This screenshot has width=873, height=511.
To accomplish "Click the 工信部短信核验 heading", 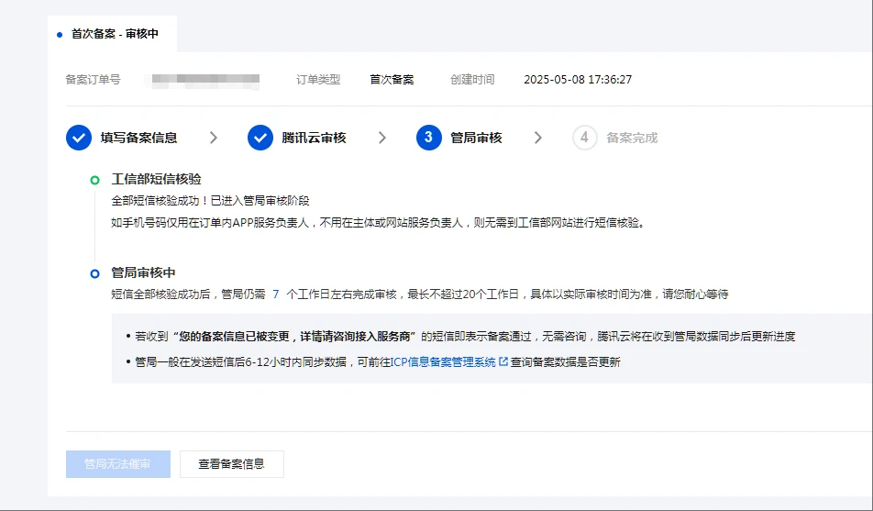I will click(x=156, y=180).
